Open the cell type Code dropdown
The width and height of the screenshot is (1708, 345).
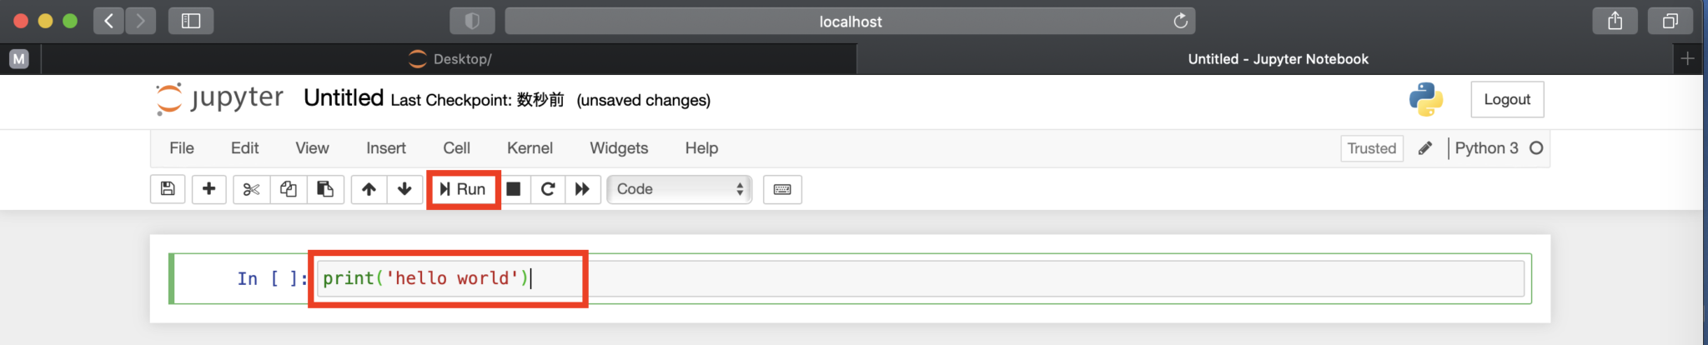click(x=679, y=189)
